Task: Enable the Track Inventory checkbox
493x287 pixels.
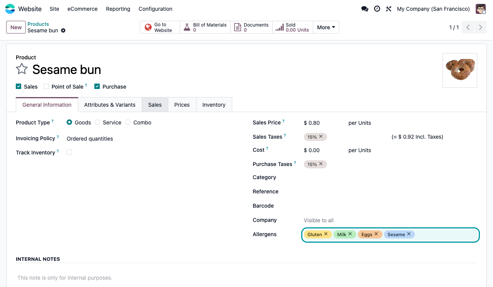Action: point(69,152)
